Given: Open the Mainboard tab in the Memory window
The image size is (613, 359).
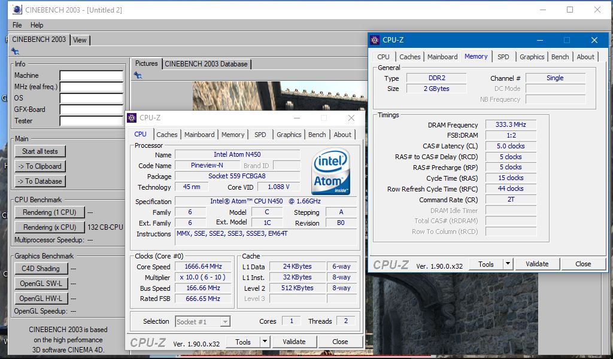Looking at the screenshot, I should tap(442, 57).
